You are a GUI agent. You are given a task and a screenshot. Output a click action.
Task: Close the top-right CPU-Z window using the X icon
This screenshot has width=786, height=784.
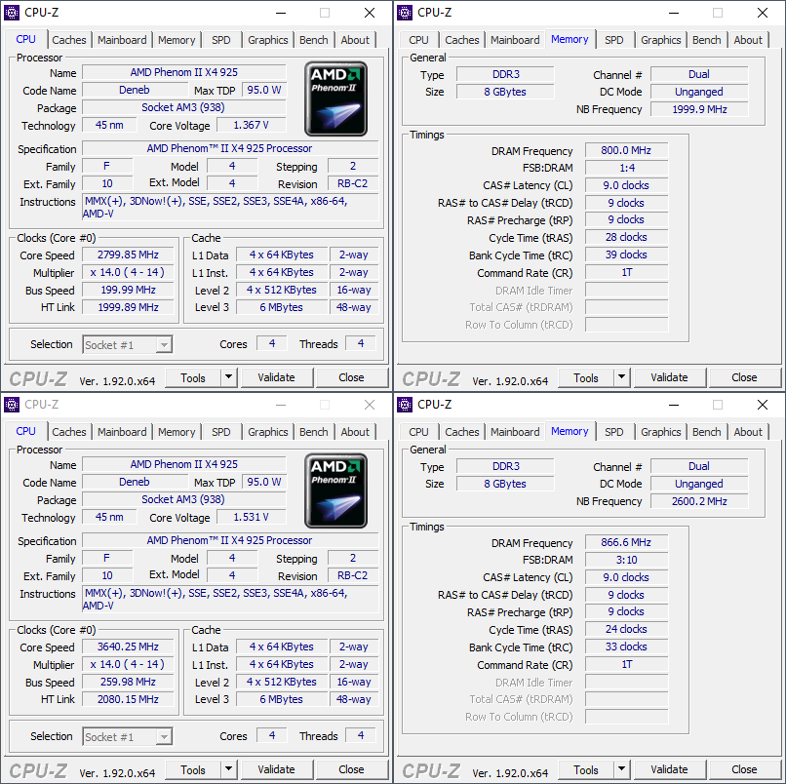(762, 13)
